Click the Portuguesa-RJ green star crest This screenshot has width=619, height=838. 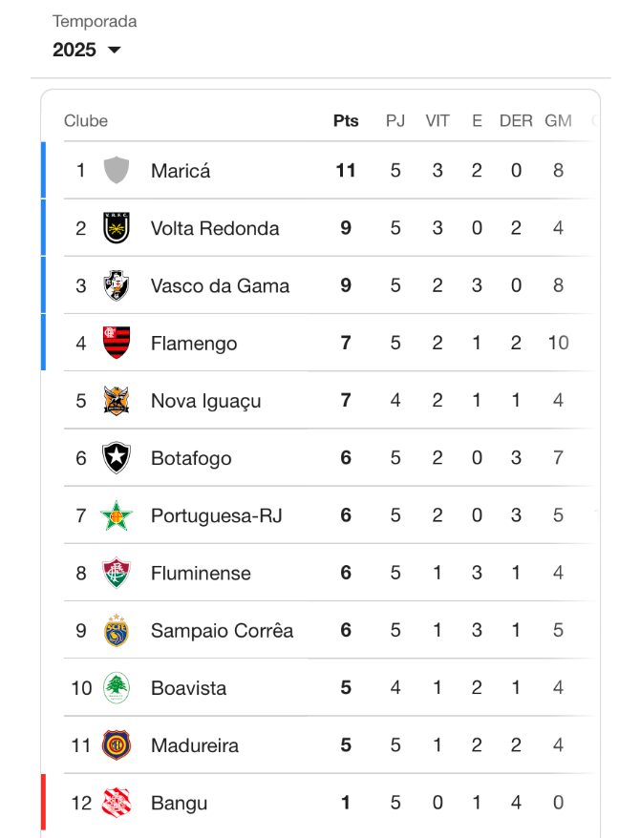117,515
